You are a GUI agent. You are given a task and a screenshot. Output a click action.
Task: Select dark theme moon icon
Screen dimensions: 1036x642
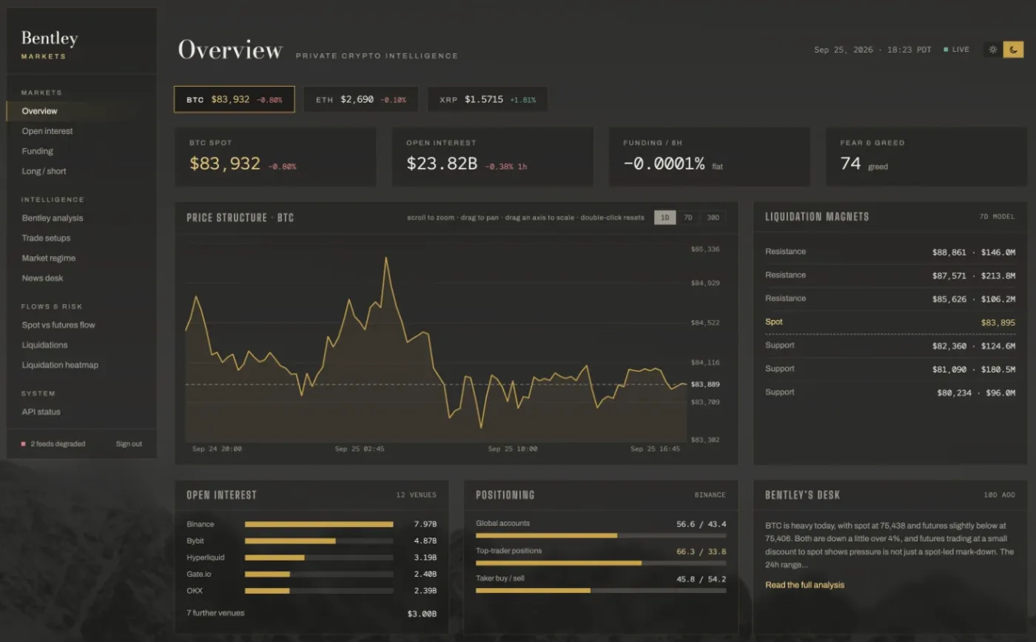pos(1013,50)
